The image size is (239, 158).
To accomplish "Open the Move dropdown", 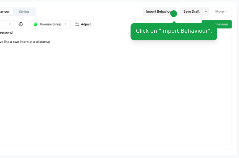I will (222, 12).
